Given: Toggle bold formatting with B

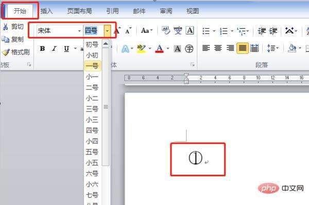Looking at the screenshot, I should pyautogui.click(x=42, y=48).
